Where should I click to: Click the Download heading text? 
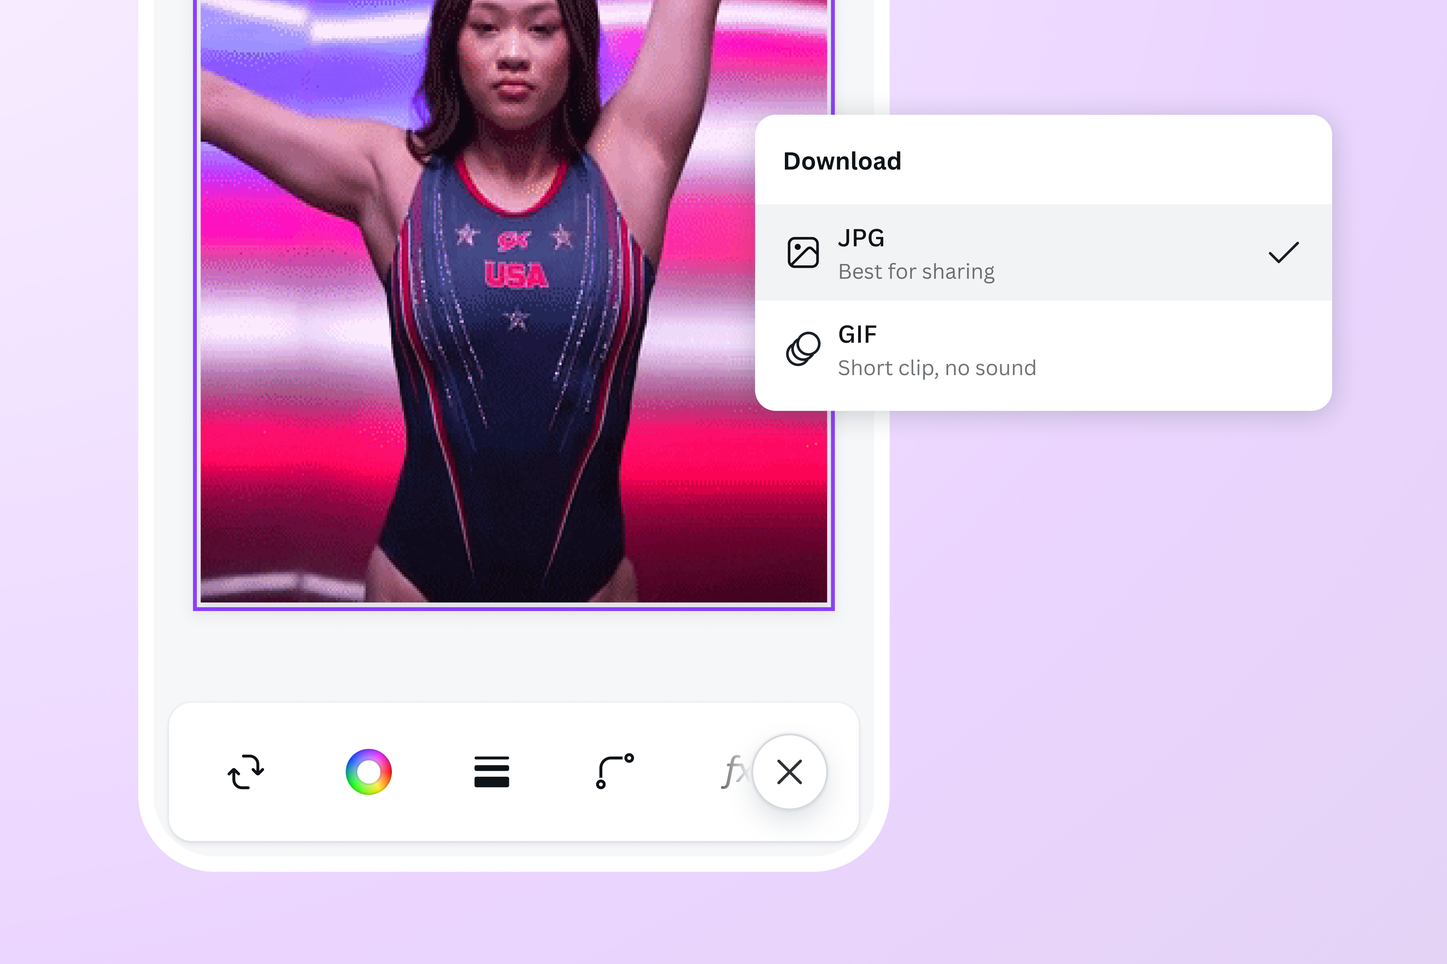842,161
